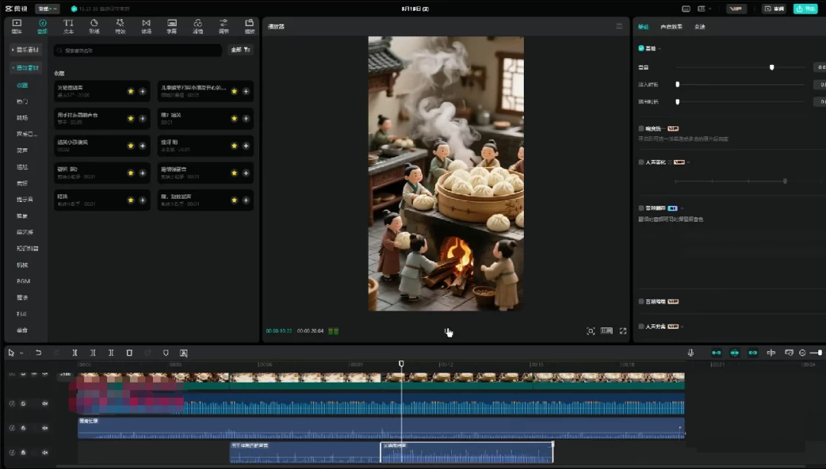Click the Undo arrow in timeline toolbar
Image resolution: width=826 pixels, height=469 pixels.
point(38,353)
